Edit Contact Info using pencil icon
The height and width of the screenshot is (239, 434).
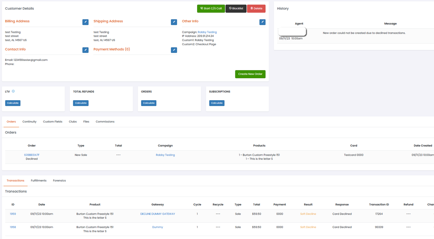(x=85, y=50)
